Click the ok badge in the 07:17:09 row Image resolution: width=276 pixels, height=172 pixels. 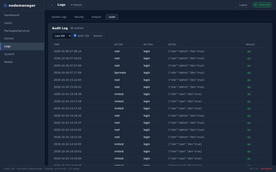pos(249,73)
